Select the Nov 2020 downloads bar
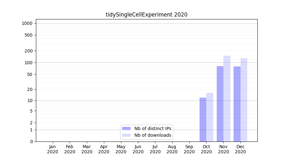 click(x=227, y=99)
